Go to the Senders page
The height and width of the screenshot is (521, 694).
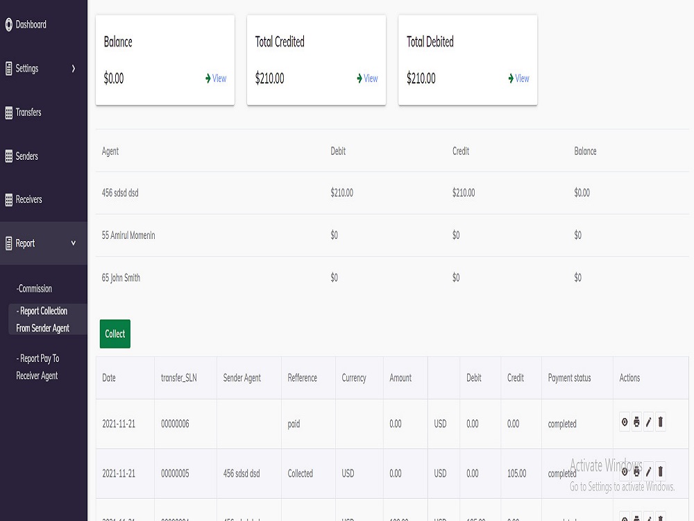click(27, 156)
